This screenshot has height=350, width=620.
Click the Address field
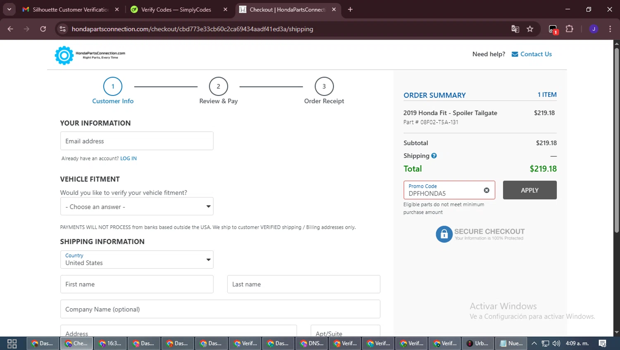(x=179, y=331)
